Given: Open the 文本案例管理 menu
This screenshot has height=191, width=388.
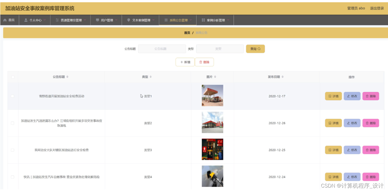Looking at the screenshot, I should coord(141,20).
